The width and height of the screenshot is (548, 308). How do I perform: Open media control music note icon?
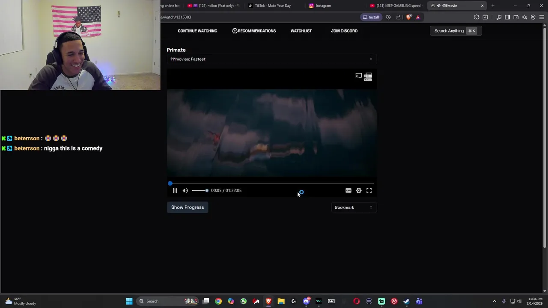(x=499, y=17)
